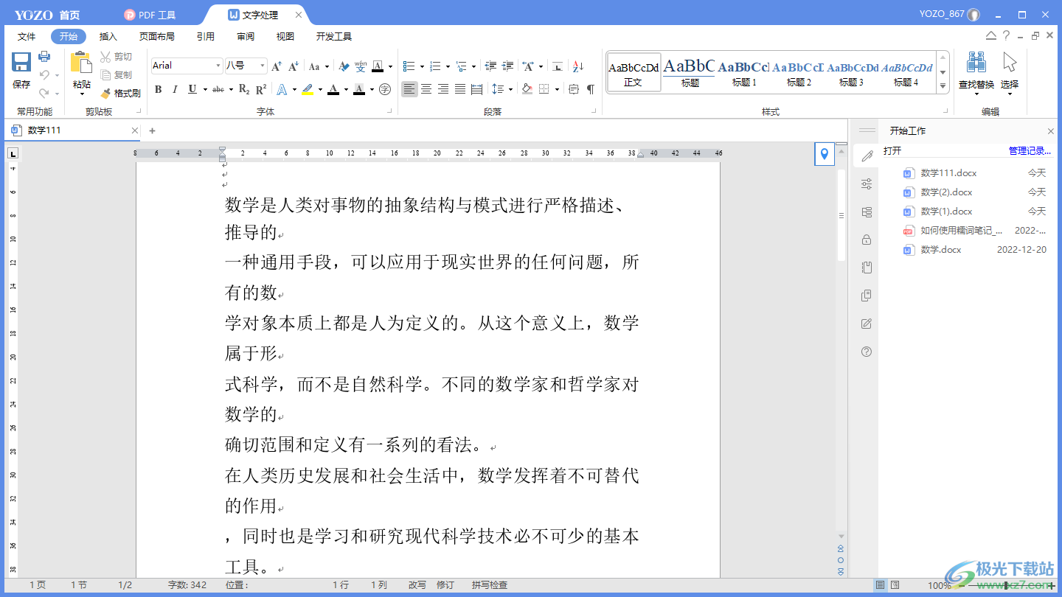This screenshot has width=1062, height=597.
Task: Toggle Show paragraph marks (¶)
Action: click(590, 89)
